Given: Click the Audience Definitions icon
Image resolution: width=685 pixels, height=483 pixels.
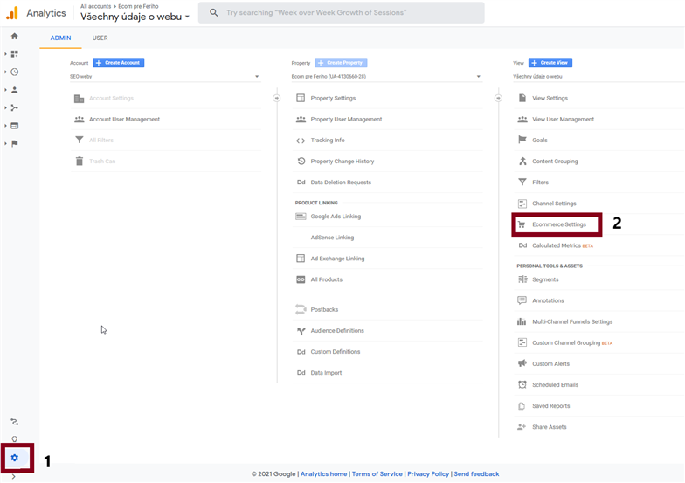Looking at the screenshot, I should pos(301,331).
